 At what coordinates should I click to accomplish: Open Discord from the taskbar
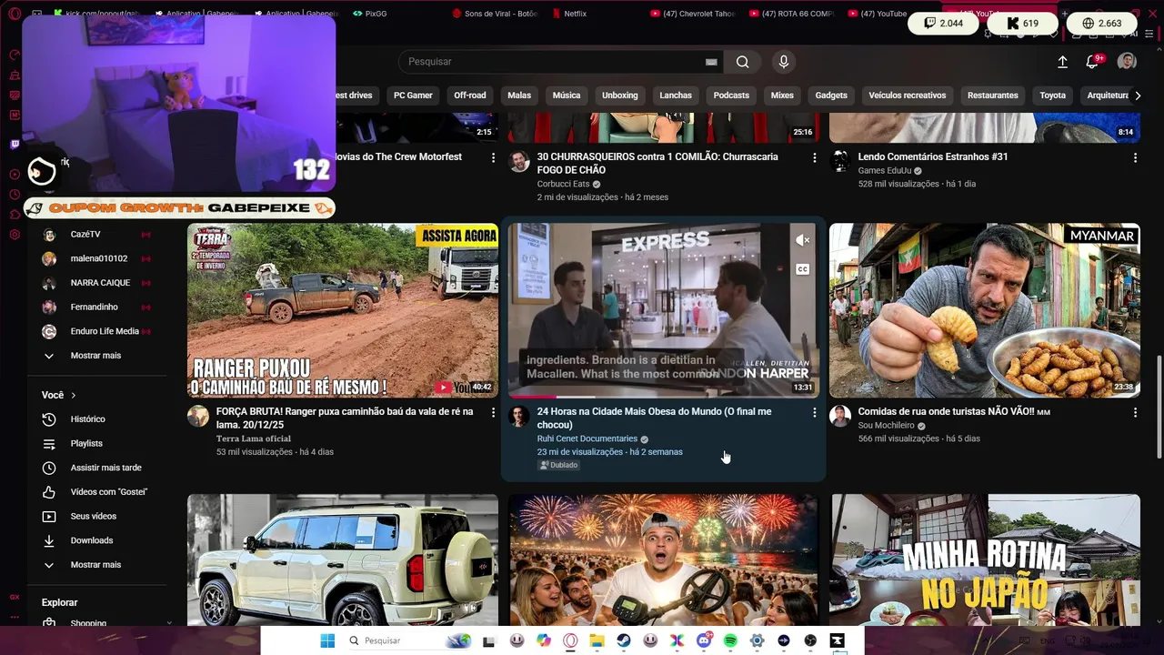(703, 640)
